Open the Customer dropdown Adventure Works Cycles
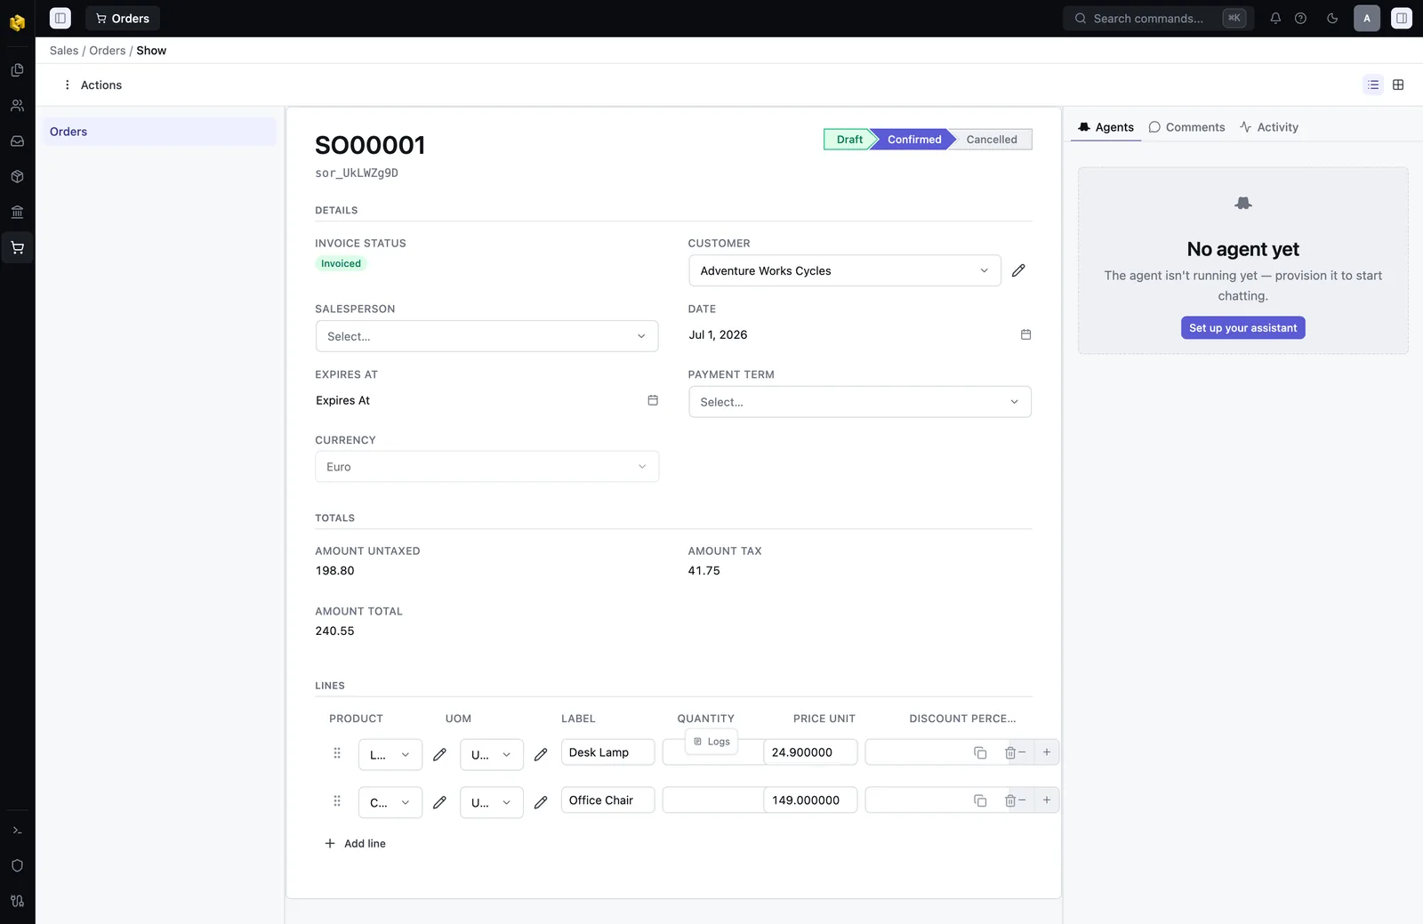Image resolution: width=1423 pixels, height=924 pixels. (x=845, y=271)
